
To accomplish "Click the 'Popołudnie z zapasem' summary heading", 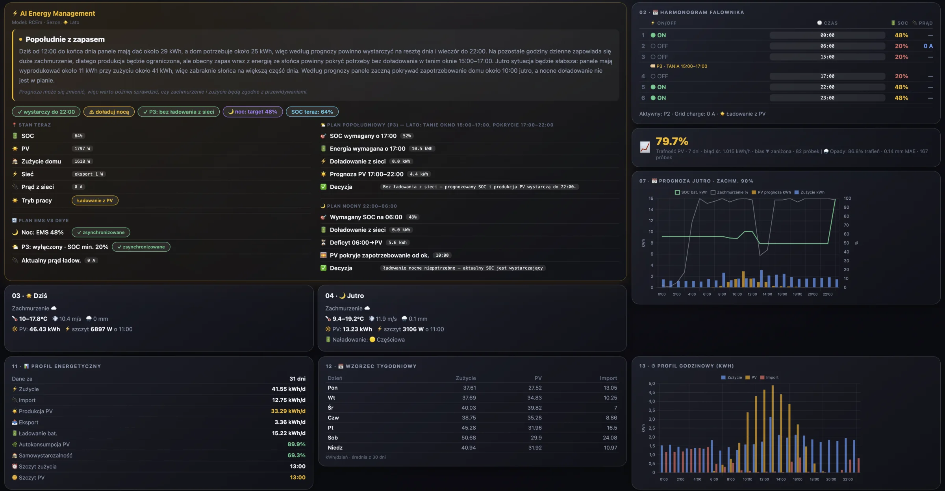I will pos(65,39).
